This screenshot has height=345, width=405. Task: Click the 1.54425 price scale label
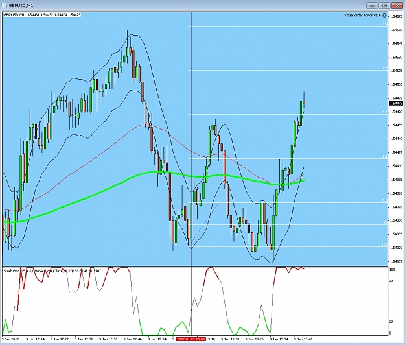(397, 152)
